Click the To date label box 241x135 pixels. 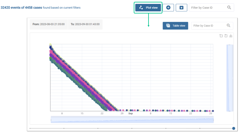[85, 24]
